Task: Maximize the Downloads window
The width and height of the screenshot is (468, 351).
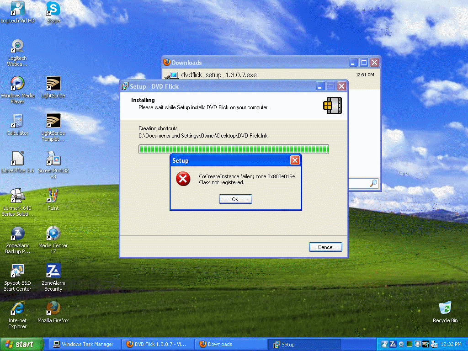Action: coord(363,63)
